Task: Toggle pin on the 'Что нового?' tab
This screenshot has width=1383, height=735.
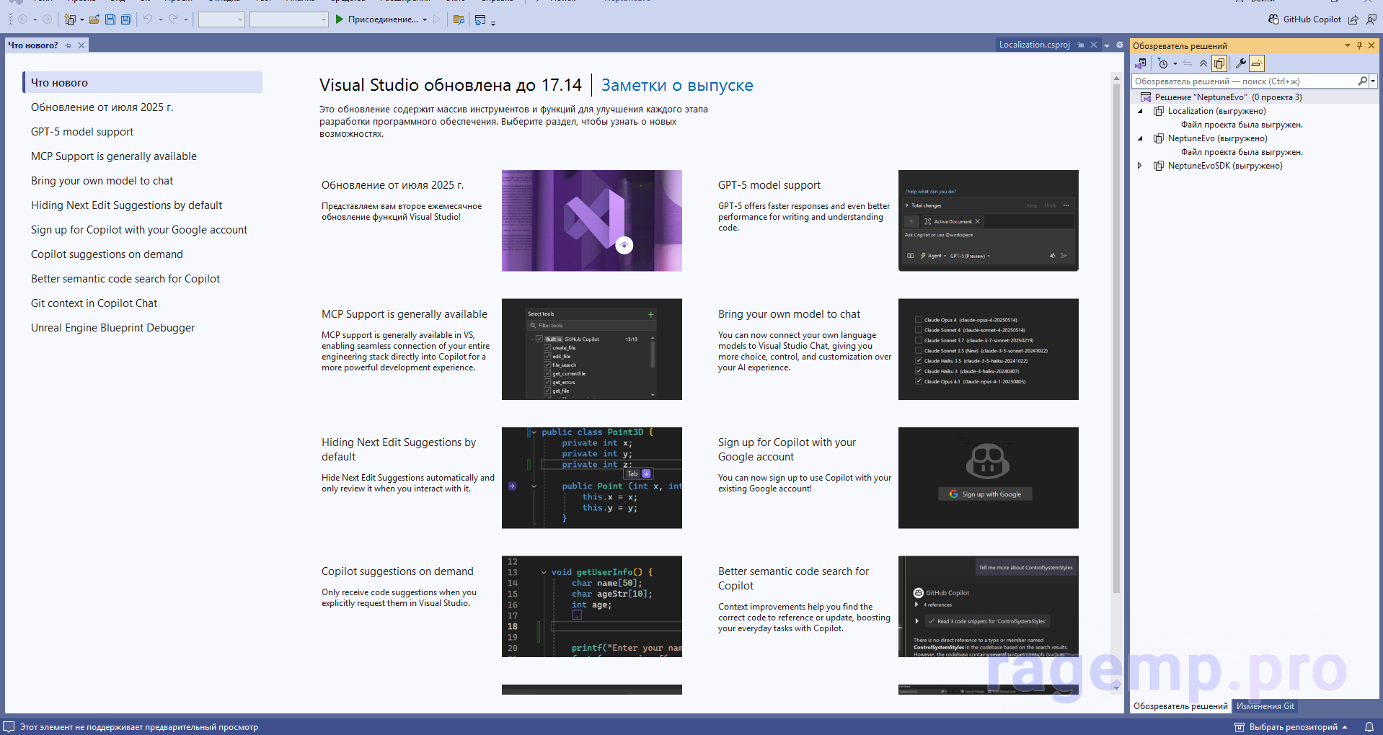Action: coord(69,45)
